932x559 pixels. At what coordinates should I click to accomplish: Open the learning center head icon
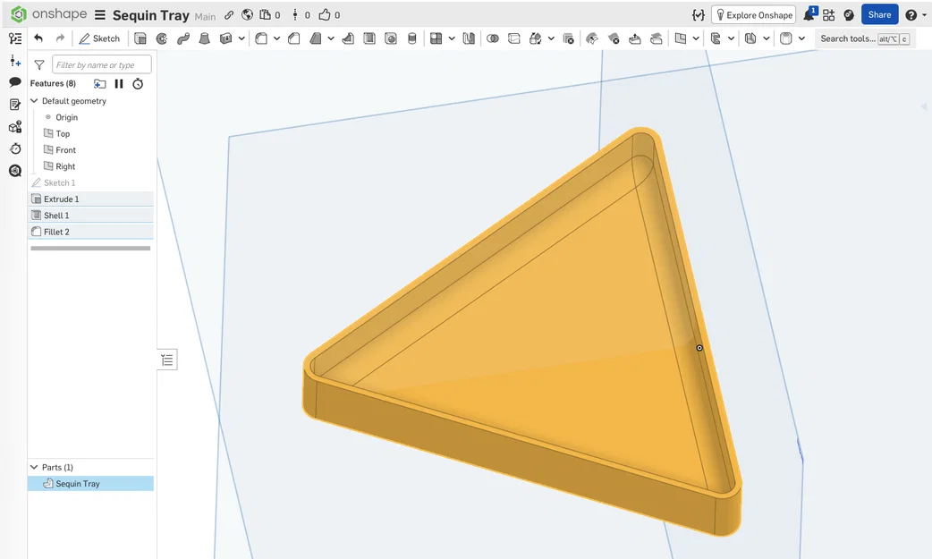coord(849,15)
